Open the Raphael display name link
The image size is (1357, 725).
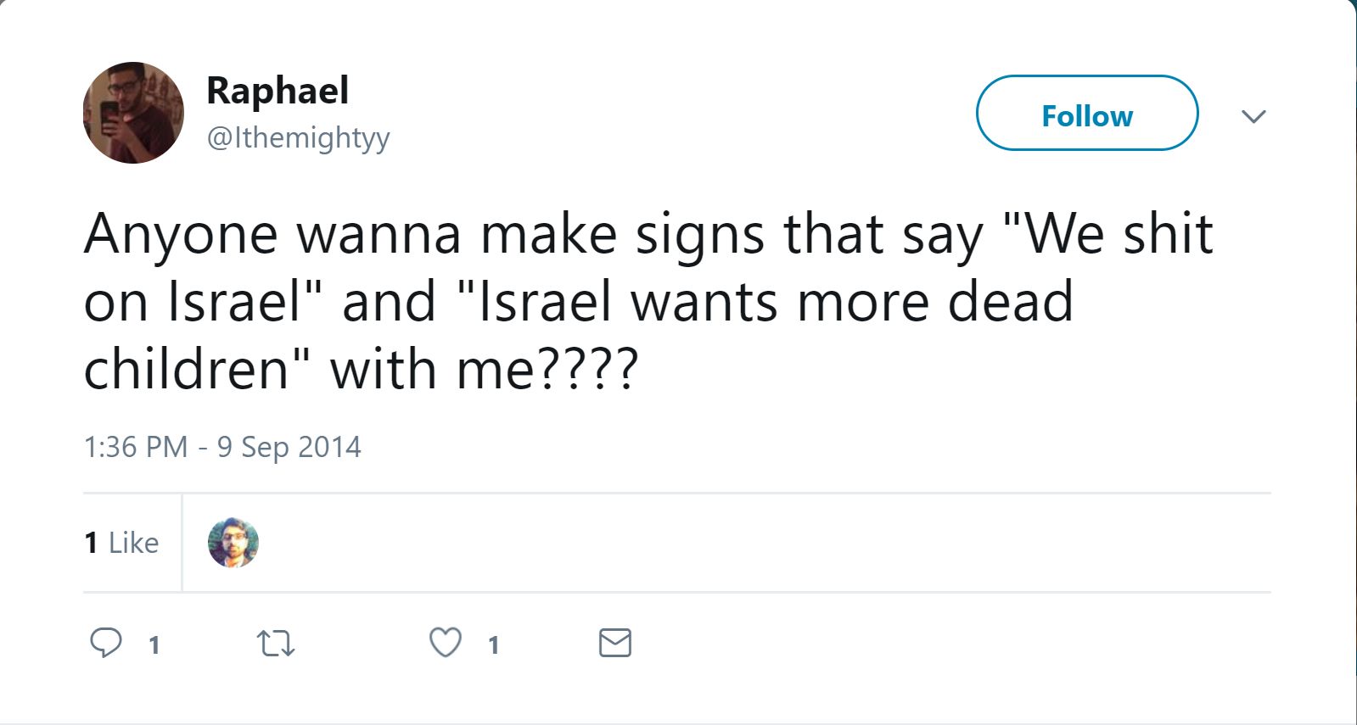point(278,91)
